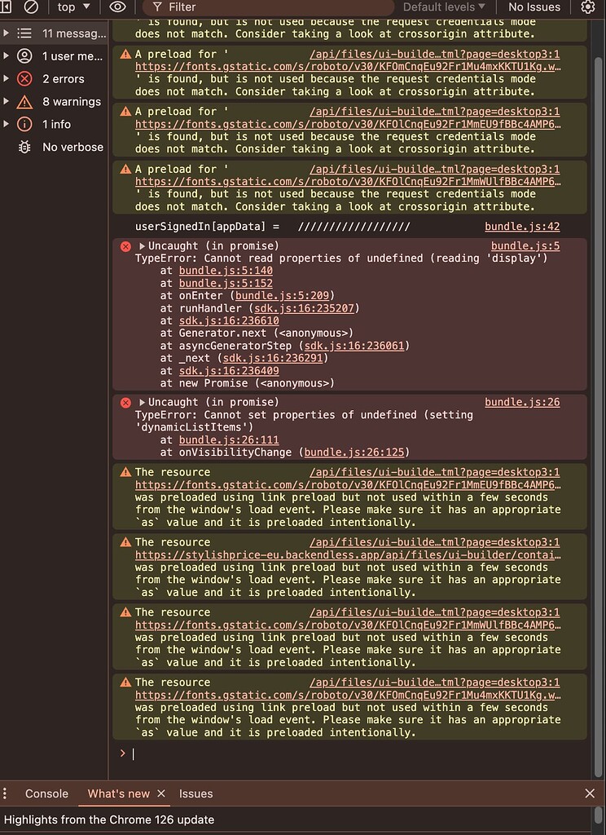Viewport: 606px width, 835px height.
Task: Close the bottom drawer panel
Action: tap(590, 793)
